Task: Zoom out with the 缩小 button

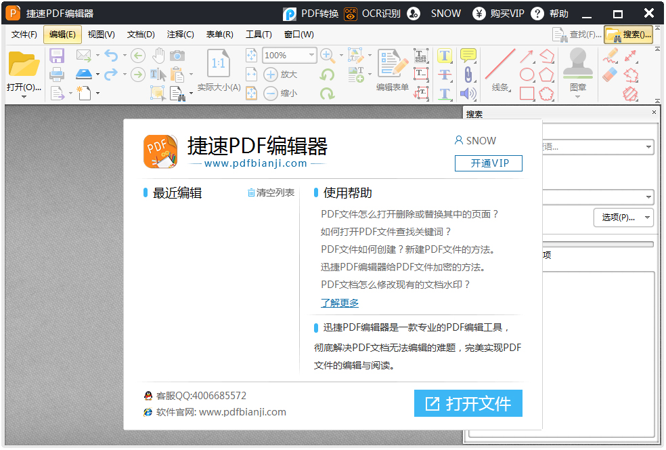Action: 280,93
